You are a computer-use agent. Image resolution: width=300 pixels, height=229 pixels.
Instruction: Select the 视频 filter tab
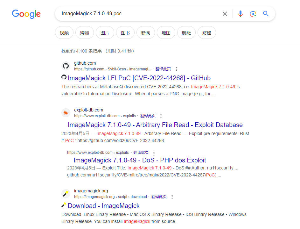click(x=64, y=33)
